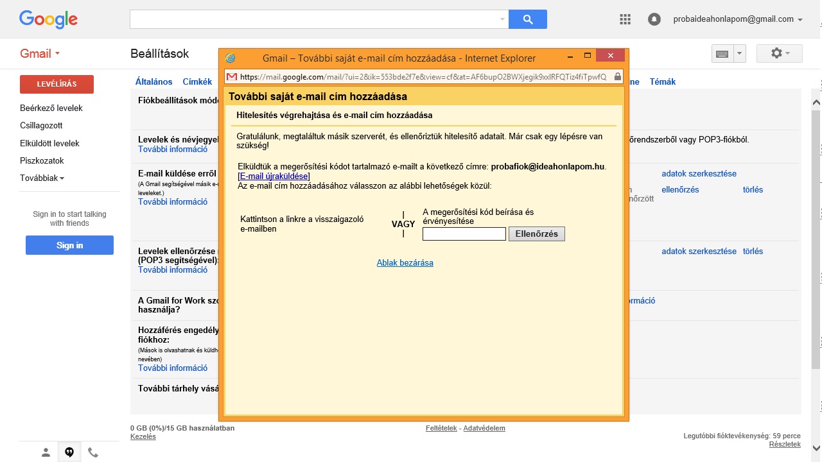The width and height of the screenshot is (822, 462).
Task: Click törlés in the POP3 row
Action: [x=753, y=251]
